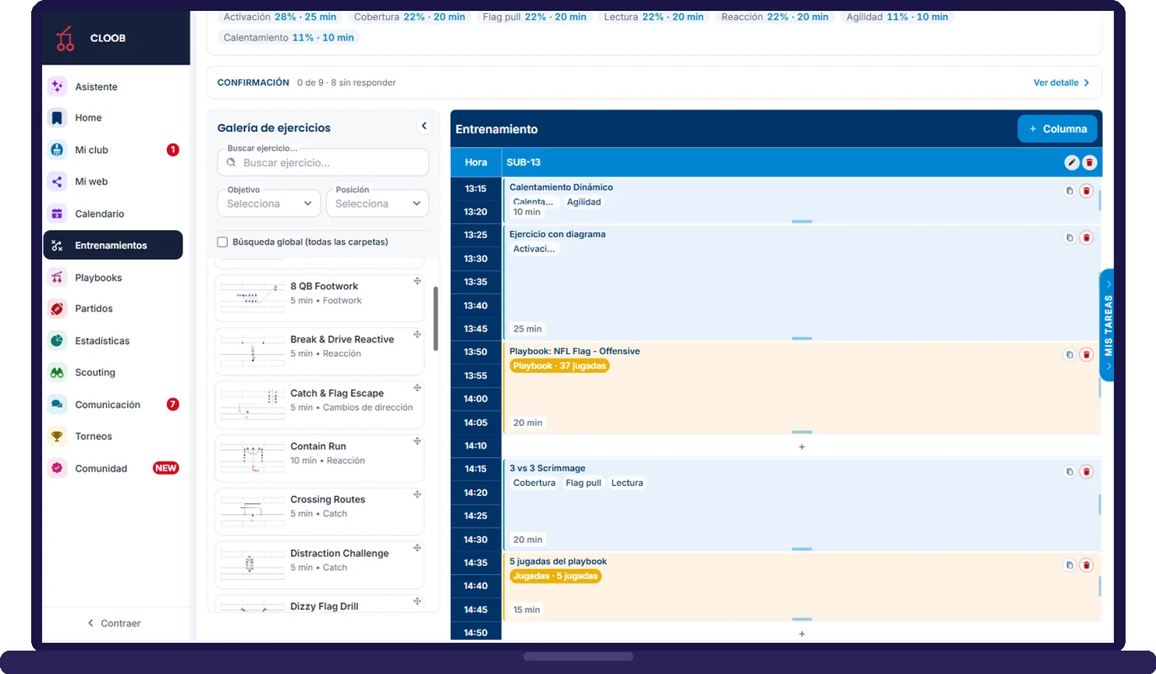The width and height of the screenshot is (1156, 674).
Task: Expand the MIS TAREAS side tab
Action: pos(1108,325)
